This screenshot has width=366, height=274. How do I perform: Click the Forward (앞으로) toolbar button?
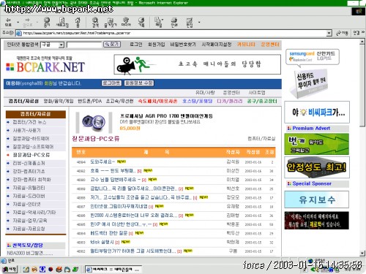pos(27,22)
